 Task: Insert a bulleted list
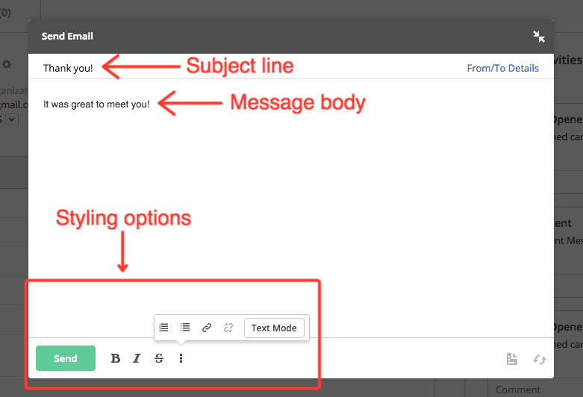pos(185,328)
